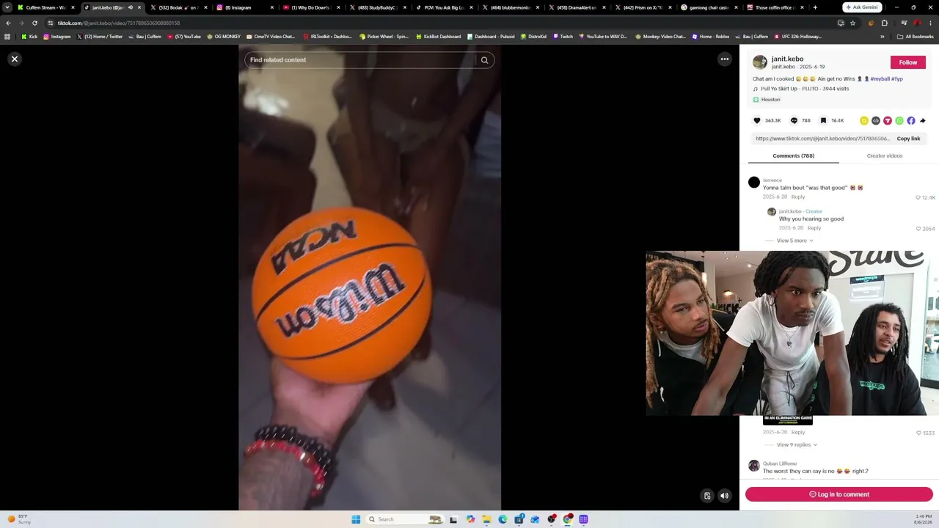Viewport: 939px width, 528px height.
Task: Open the Ask Gemini button
Action: click(861, 7)
